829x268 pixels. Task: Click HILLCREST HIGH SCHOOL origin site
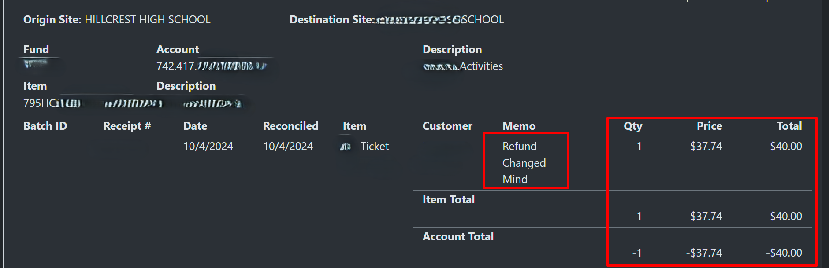point(148,20)
